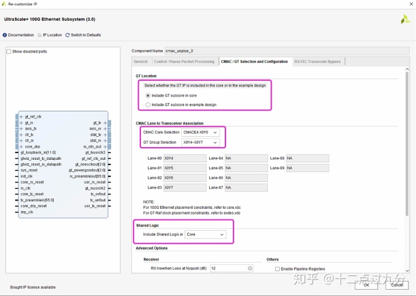Open Control / Pause Packet Processing tab
416x296 pixels.
(184, 62)
